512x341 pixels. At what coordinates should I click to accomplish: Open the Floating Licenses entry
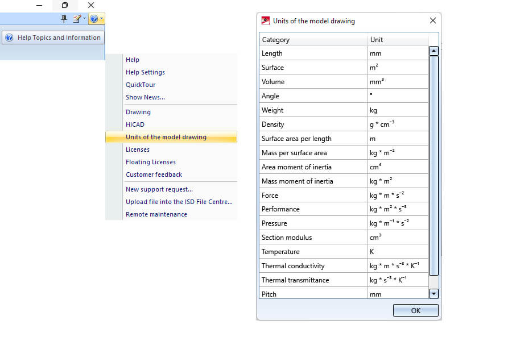(151, 162)
